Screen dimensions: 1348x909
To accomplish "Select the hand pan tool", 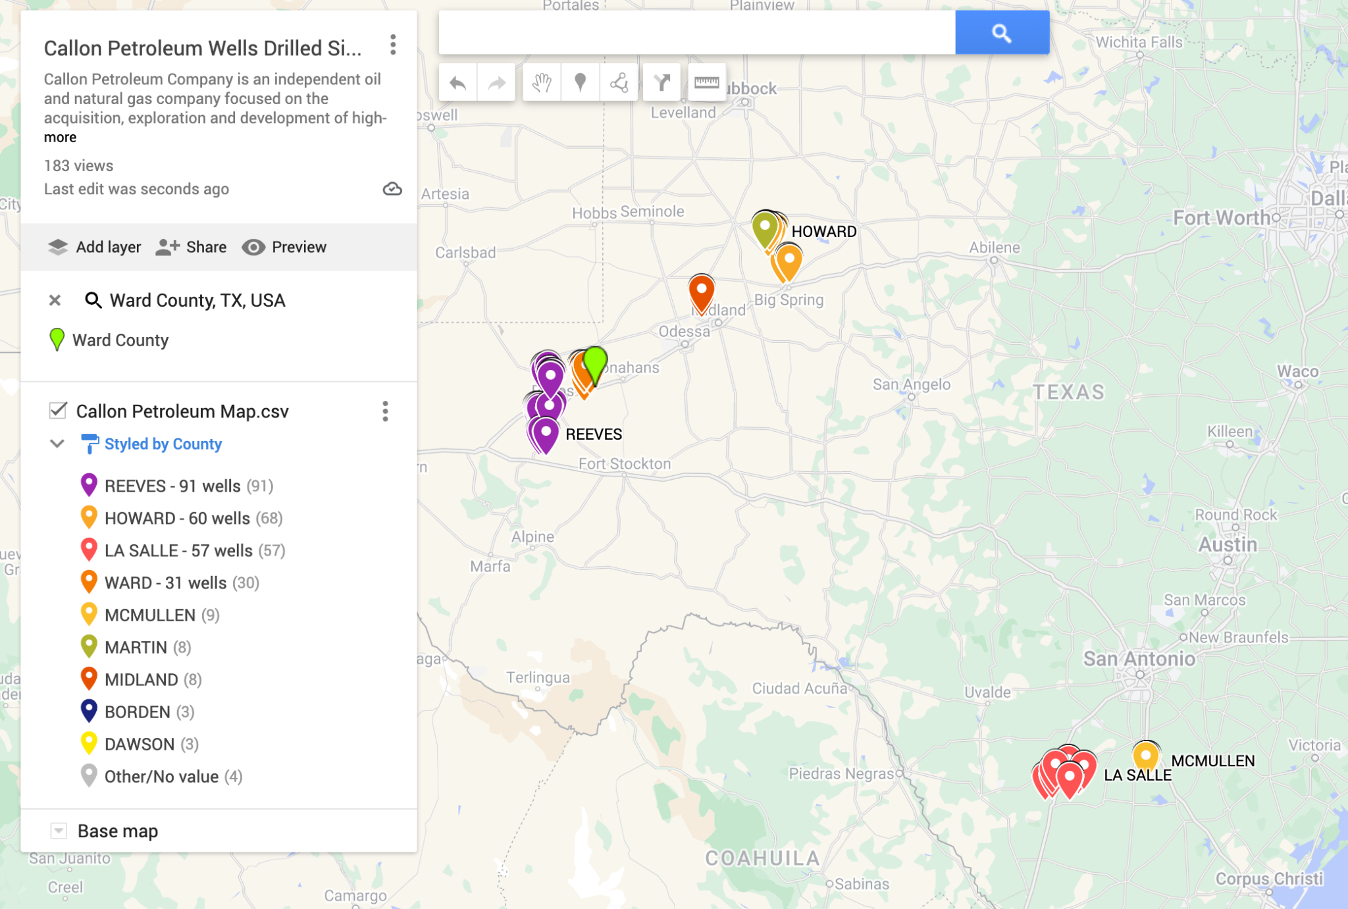I will (x=542, y=83).
